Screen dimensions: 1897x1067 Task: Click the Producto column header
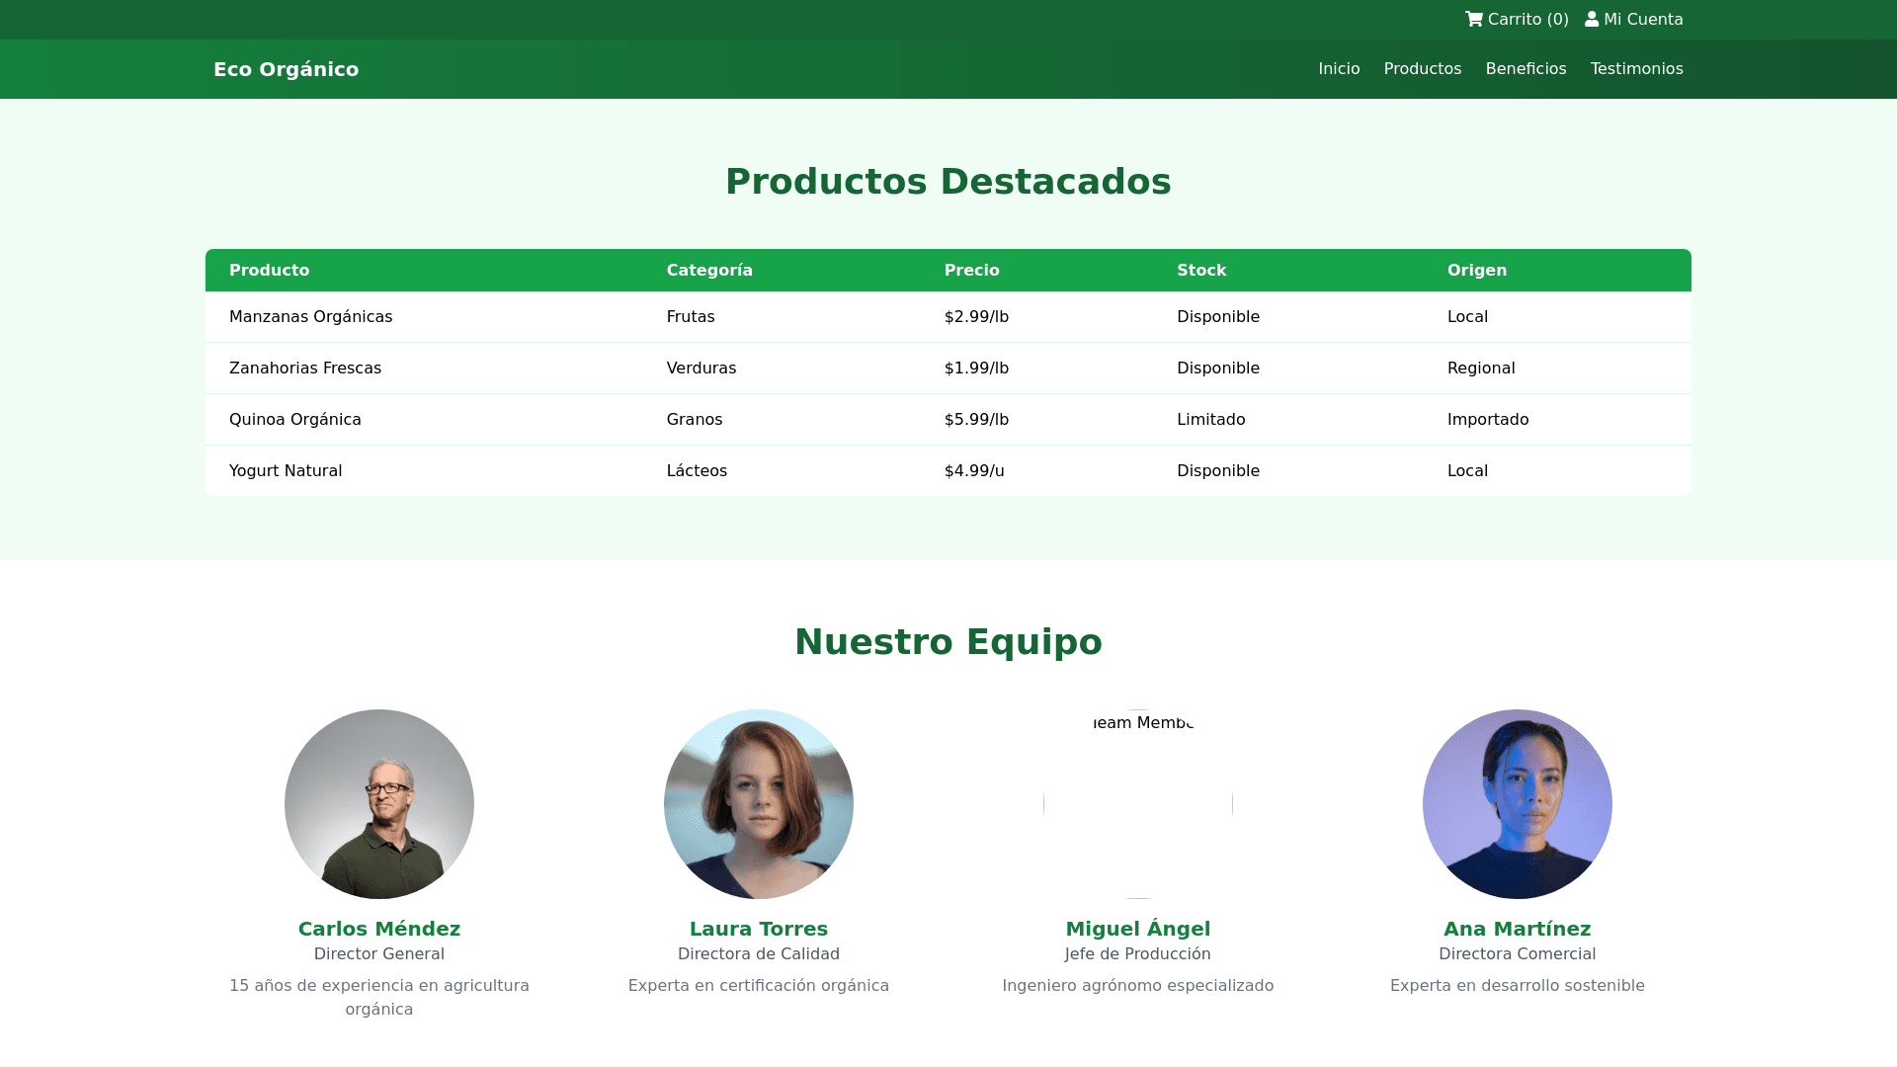tap(270, 271)
